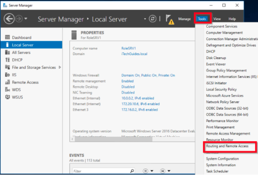
Task: Choose Event Viewer from Tools list
Action: click(x=216, y=64)
